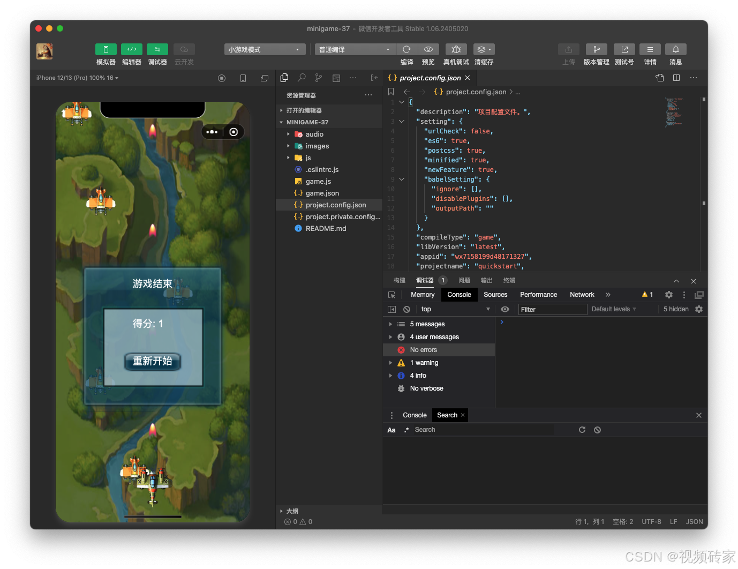The image size is (738, 569).
Task: Click the preview (预览) eye icon
Action: point(428,49)
